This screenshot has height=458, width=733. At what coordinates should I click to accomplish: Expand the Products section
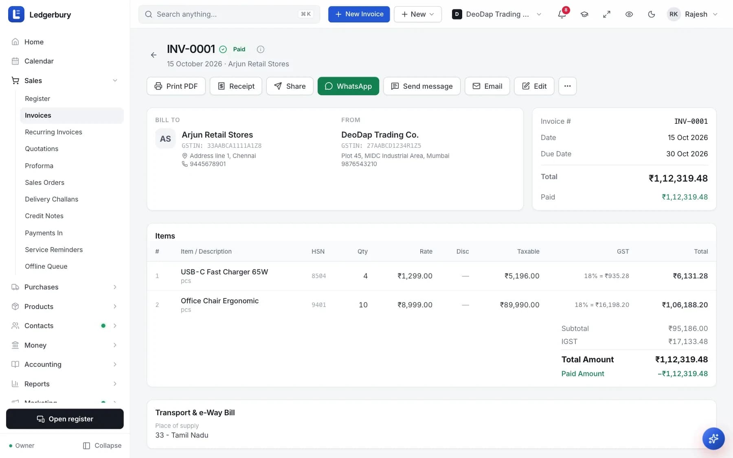[x=65, y=307]
